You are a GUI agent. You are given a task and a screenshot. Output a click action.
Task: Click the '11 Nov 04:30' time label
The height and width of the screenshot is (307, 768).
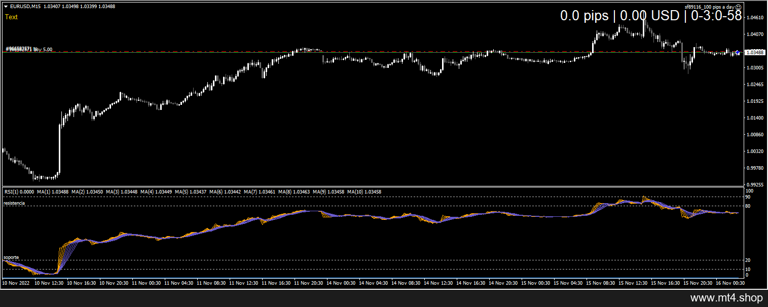click(x=178, y=283)
